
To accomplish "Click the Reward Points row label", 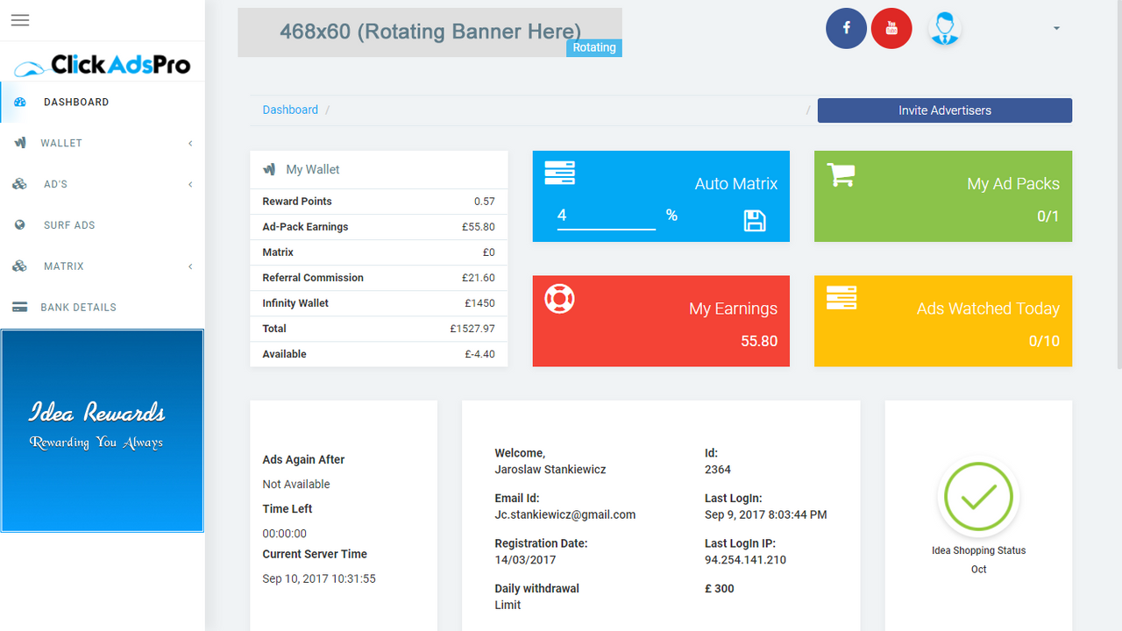I will (297, 202).
